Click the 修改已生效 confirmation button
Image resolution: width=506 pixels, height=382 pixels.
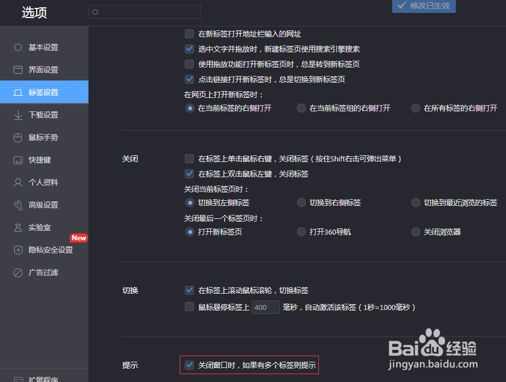(424, 6)
